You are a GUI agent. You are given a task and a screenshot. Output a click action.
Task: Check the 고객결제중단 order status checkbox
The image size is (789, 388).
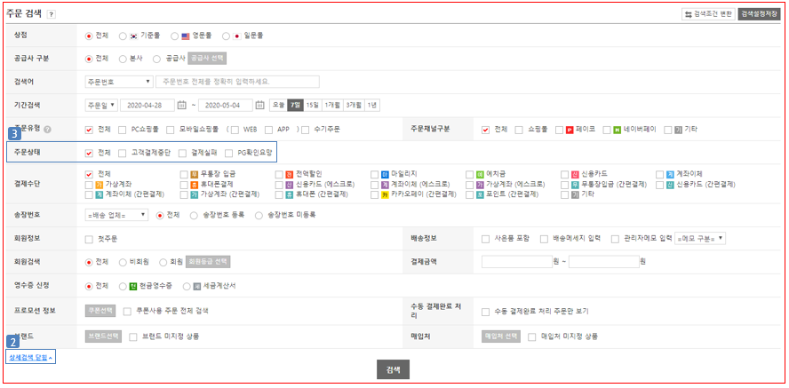[x=122, y=153]
